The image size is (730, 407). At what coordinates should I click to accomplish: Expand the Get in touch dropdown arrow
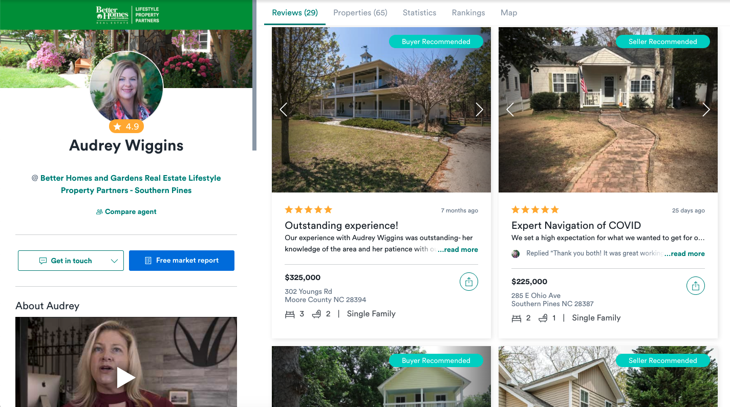tap(114, 261)
